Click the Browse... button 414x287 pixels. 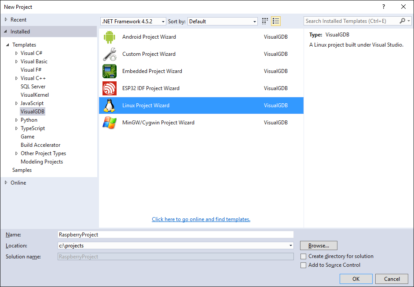click(319, 246)
